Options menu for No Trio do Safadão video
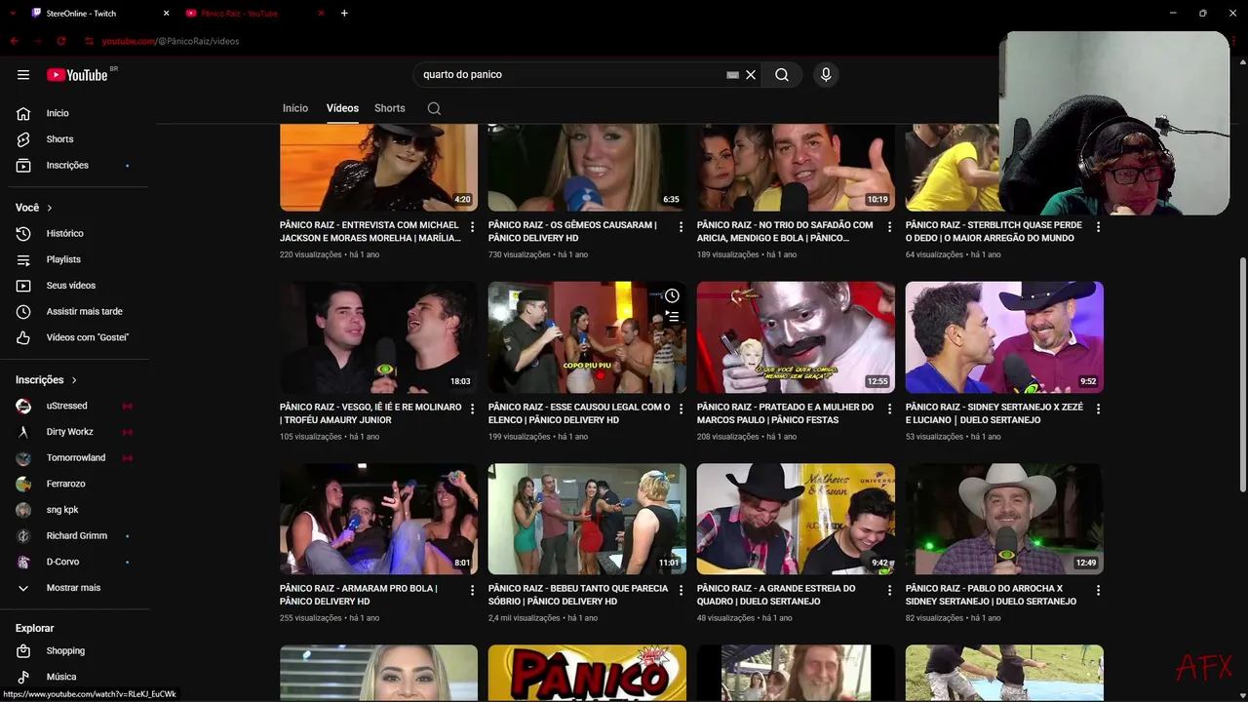Image resolution: width=1248 pixels, height=702 pixels. pos(890,227)
